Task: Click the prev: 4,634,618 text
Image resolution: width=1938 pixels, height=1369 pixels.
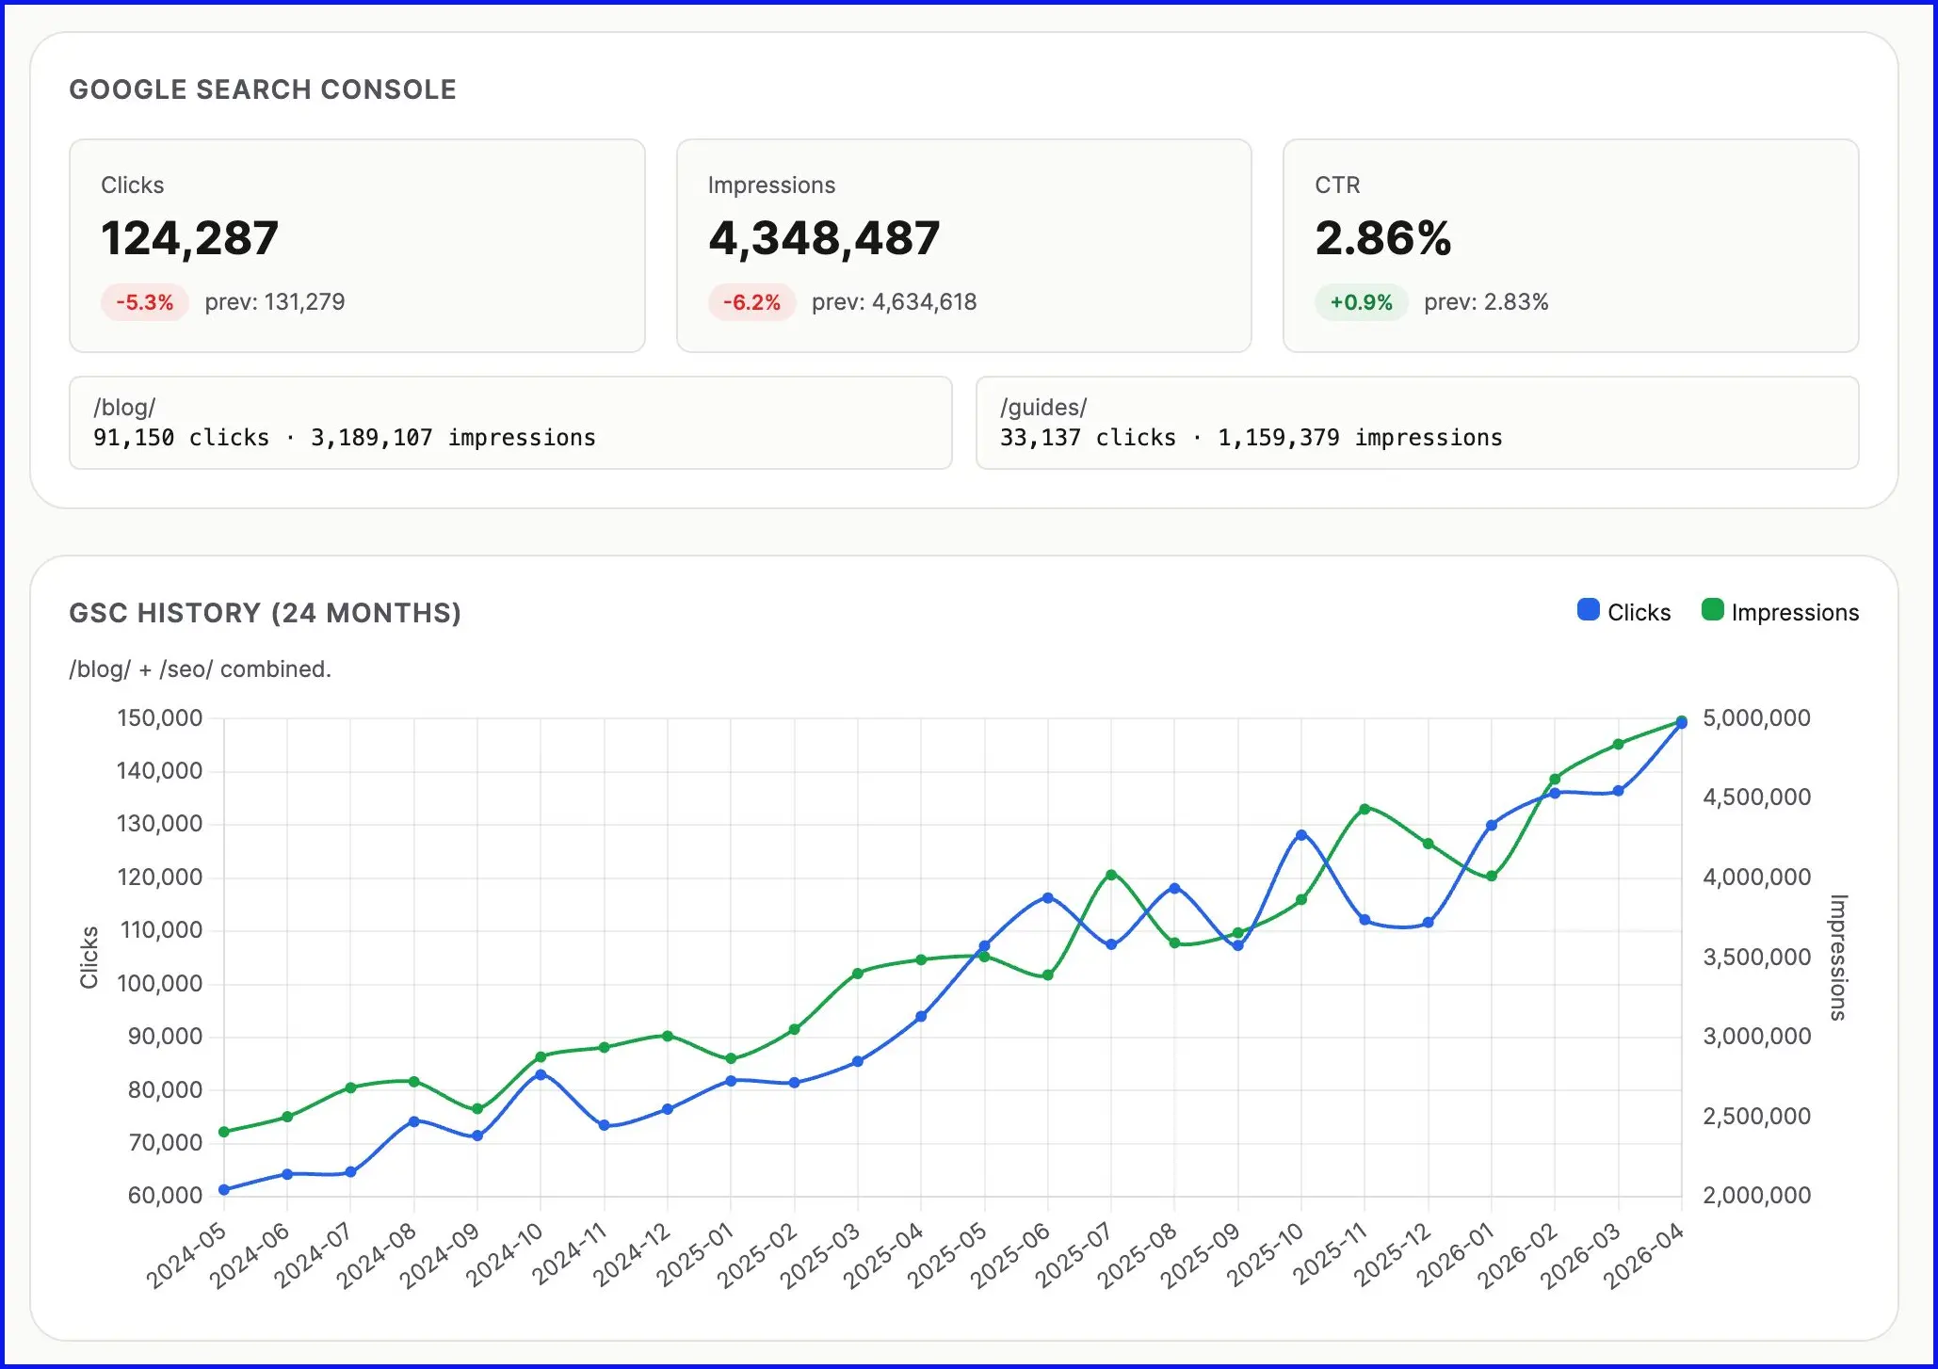Action: point(894,302)
